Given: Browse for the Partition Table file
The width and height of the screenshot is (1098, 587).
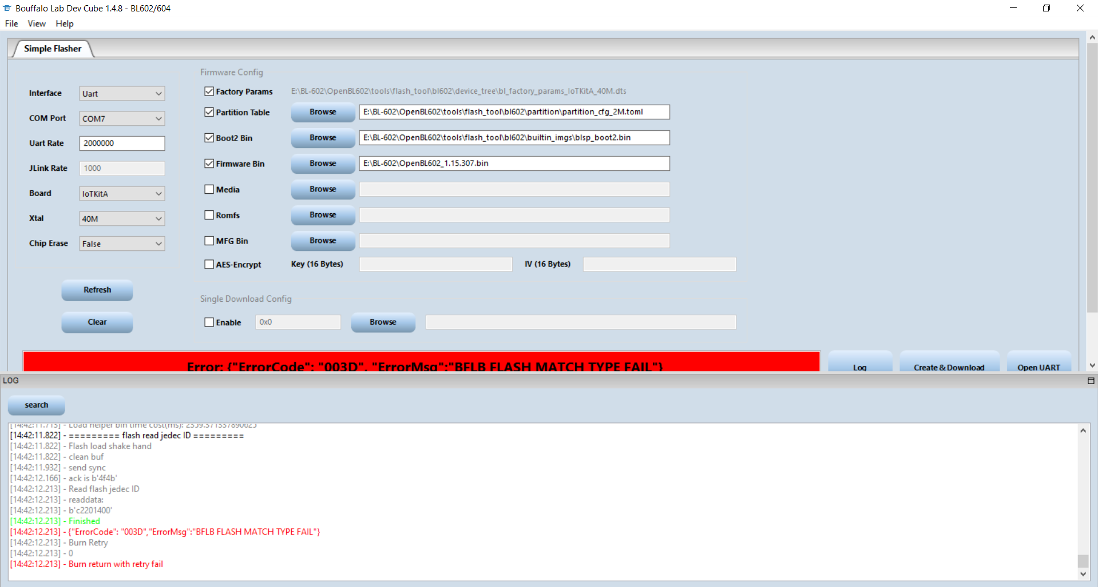Looking at the screenshot, I should [323, 112].
